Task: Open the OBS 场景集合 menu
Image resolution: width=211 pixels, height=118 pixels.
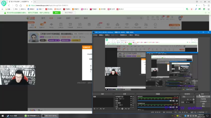Action: (123, 35)
